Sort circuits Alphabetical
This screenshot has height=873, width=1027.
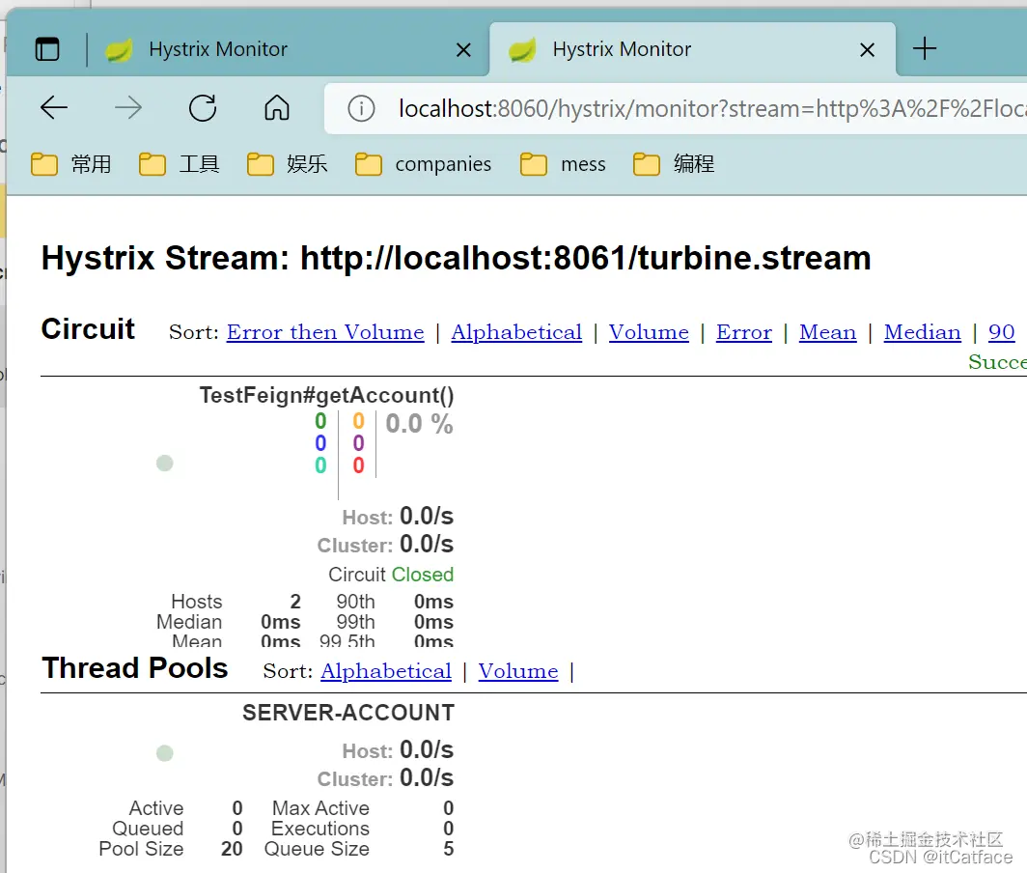point(516,332)
